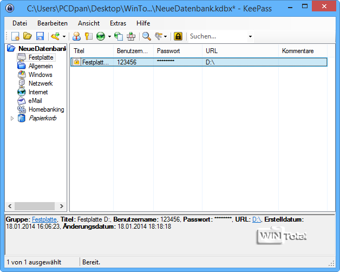Viewport: 340px width, 272px height.
Task: Click the 'Bereit.' status bar text
Action: tap(91, 262)
